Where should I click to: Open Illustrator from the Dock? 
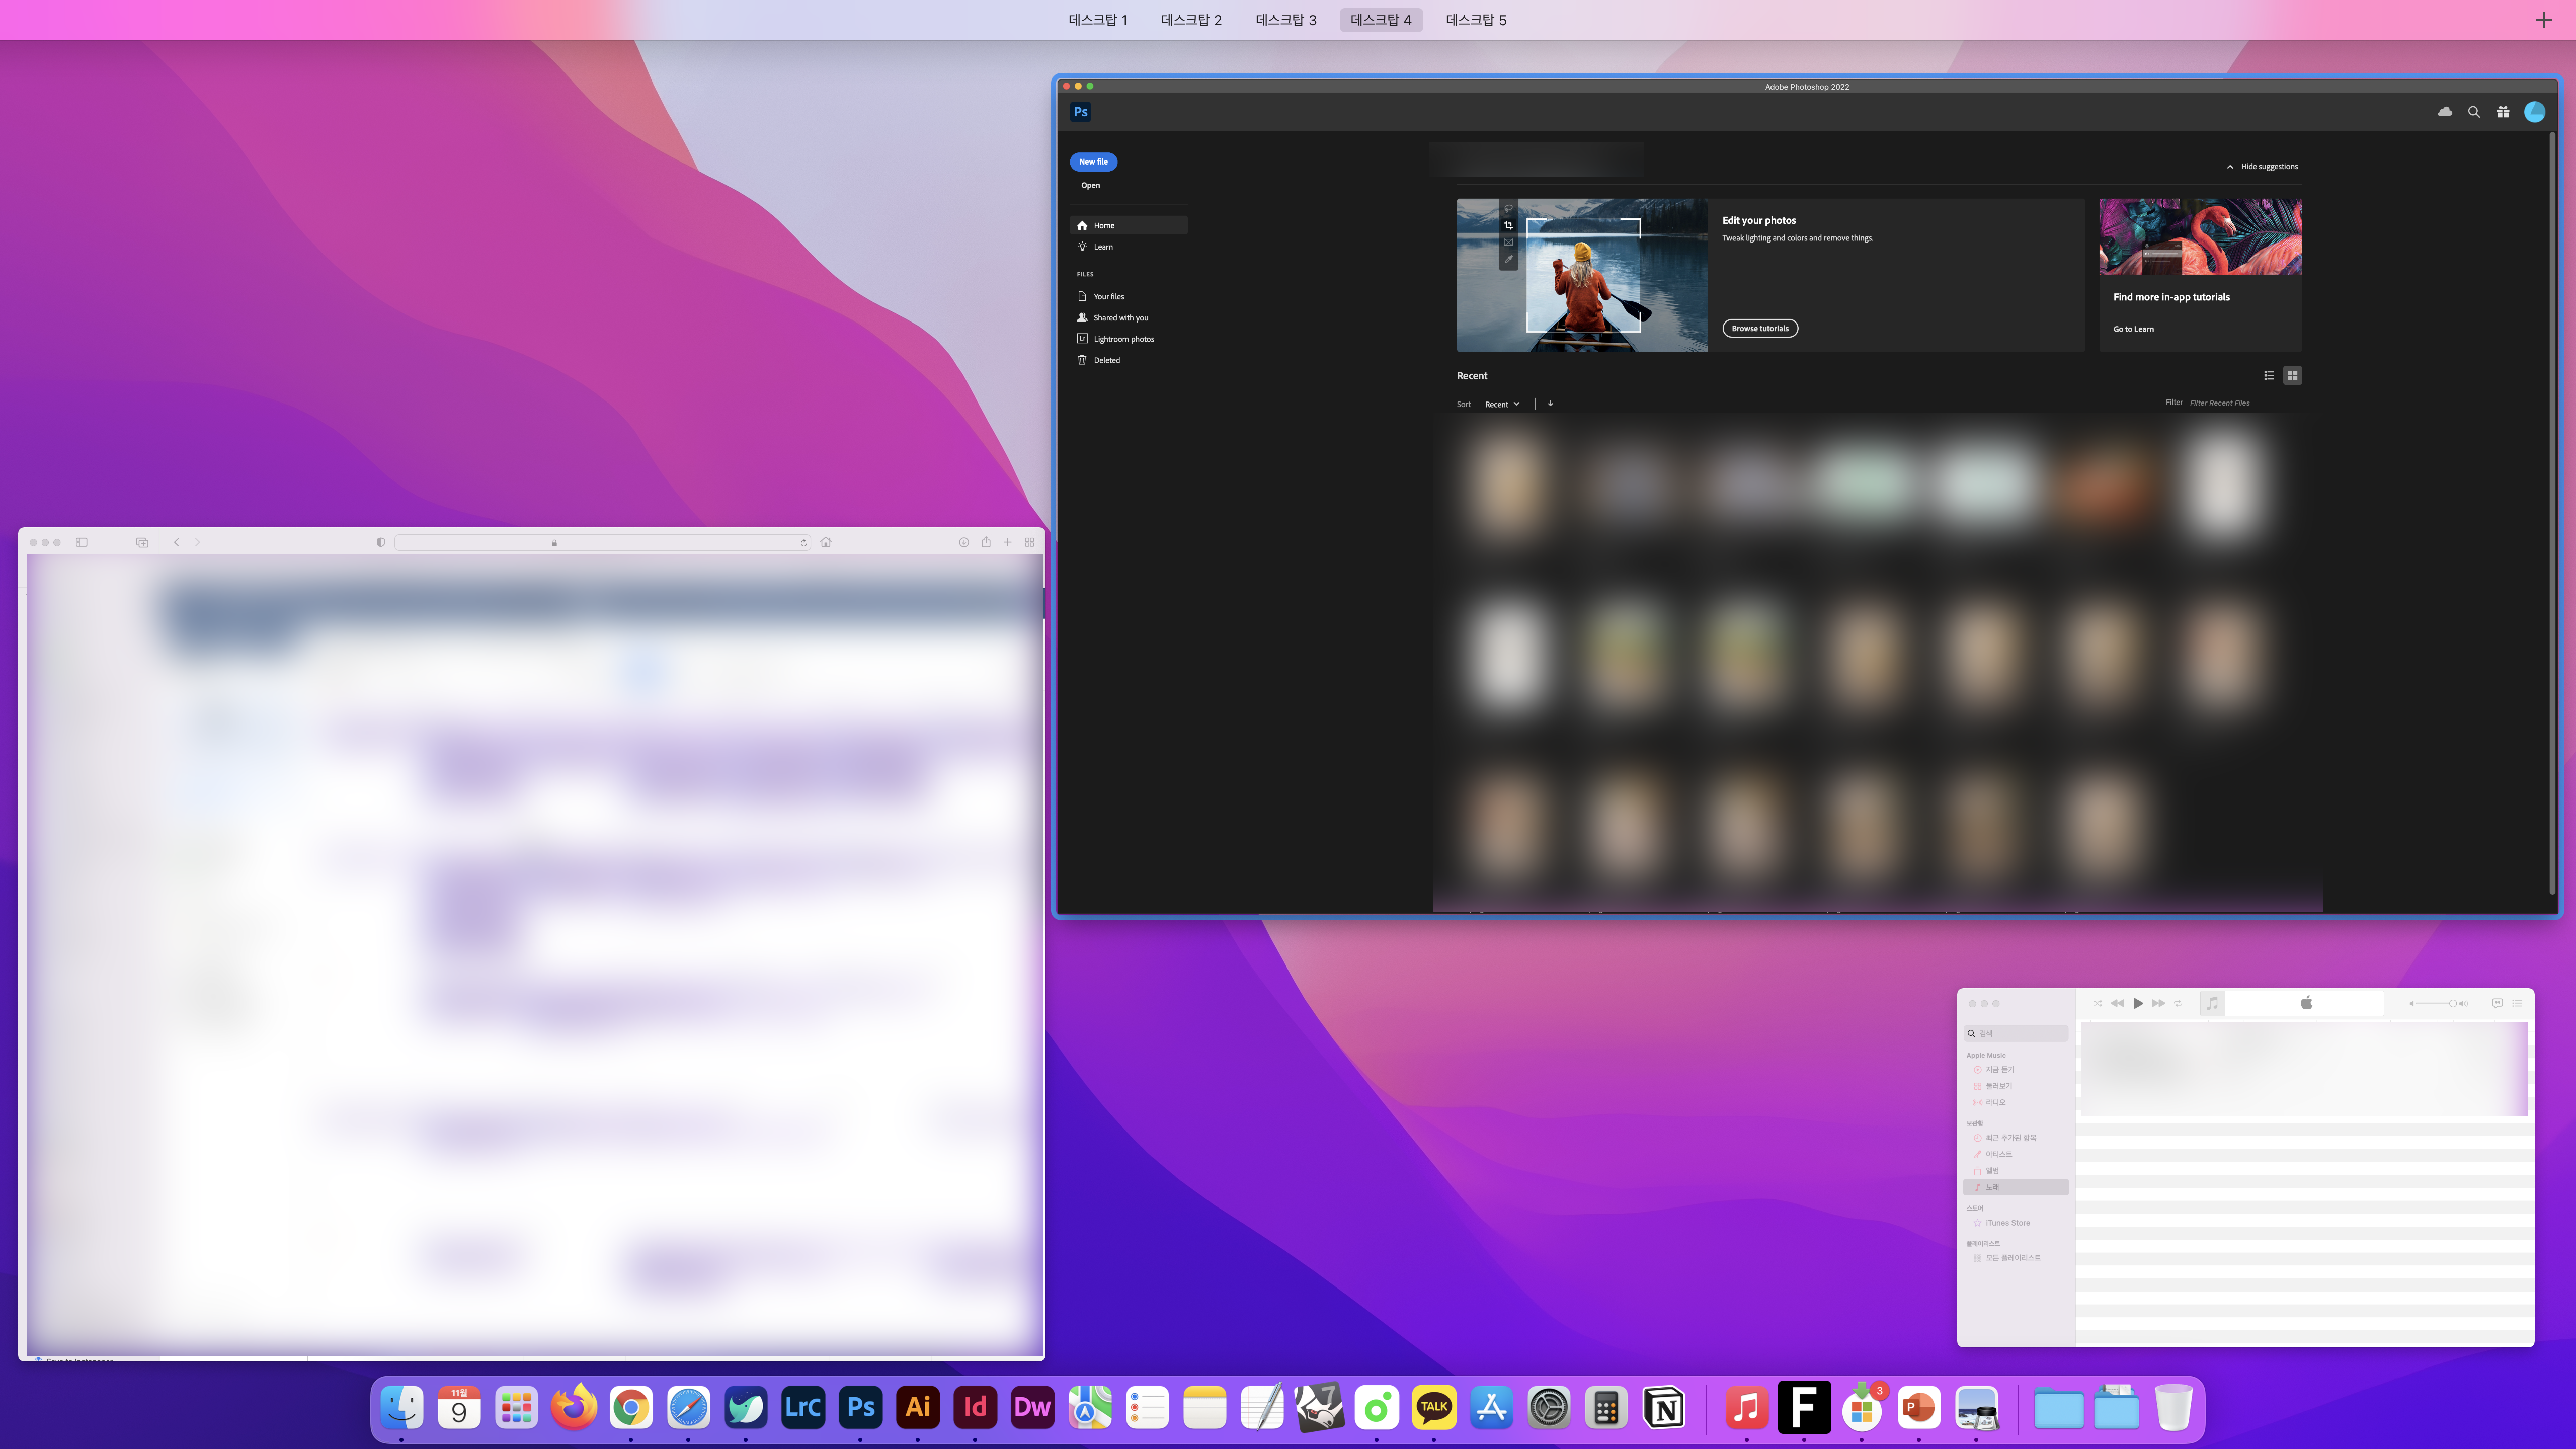pos(917,1408)
